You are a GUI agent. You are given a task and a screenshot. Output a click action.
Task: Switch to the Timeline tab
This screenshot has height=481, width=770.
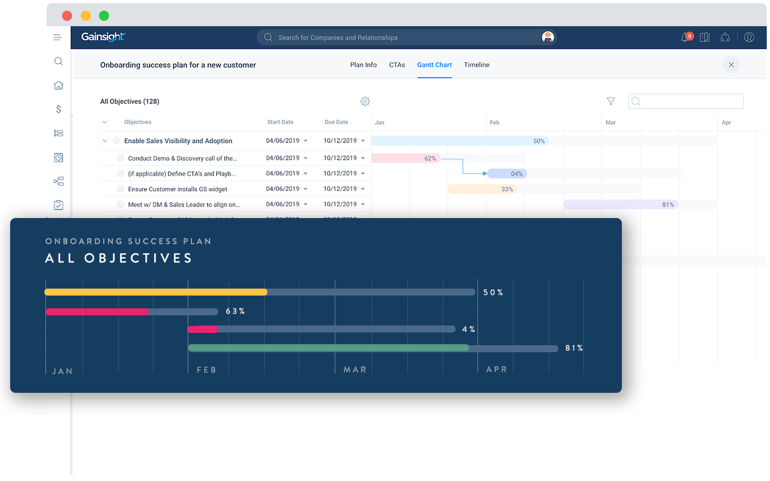tap(476, 65)
